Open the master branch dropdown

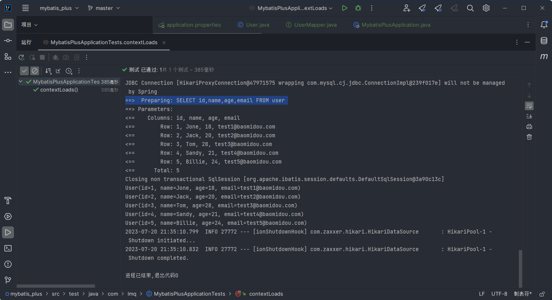104,8
